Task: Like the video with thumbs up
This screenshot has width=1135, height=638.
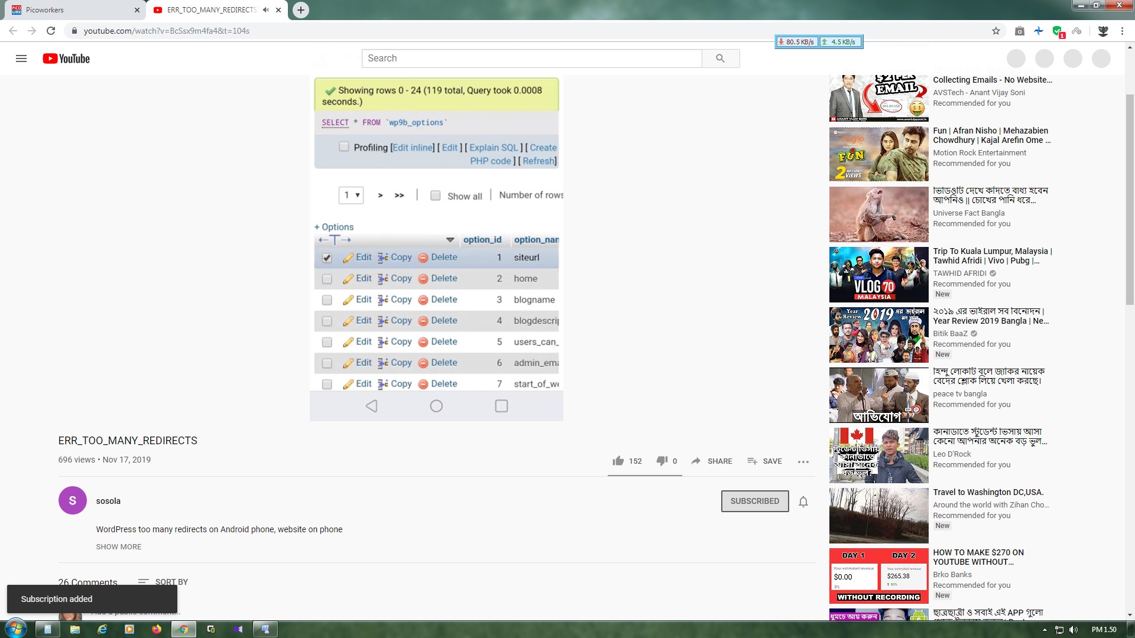Action: coord(618,461)
